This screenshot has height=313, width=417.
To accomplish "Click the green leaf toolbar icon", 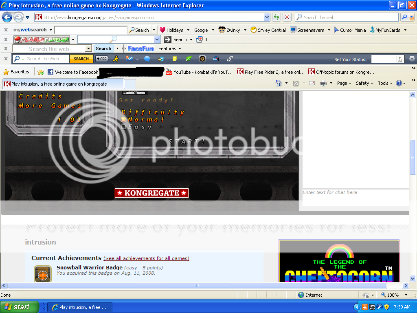I will 189,59.
